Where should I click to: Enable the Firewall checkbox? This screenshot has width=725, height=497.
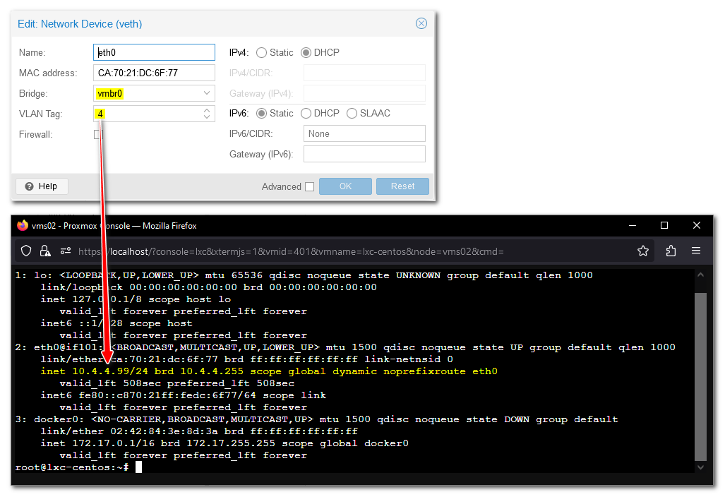pyautogui.click(x=99, y=134)
